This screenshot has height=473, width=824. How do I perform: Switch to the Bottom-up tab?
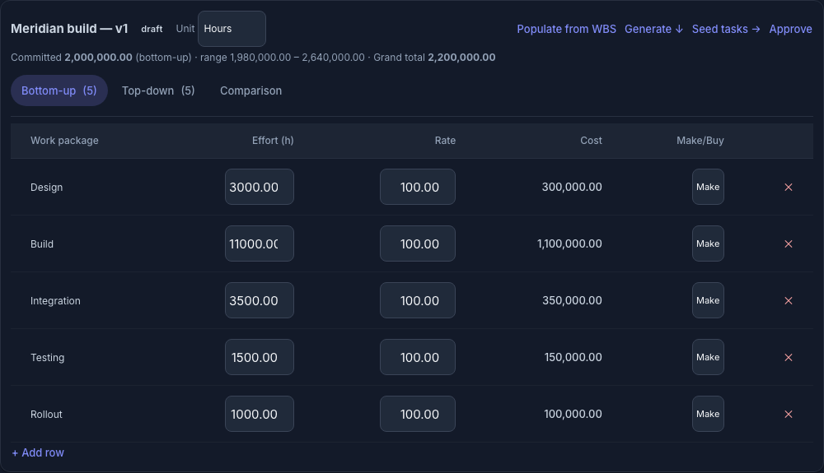59,90
